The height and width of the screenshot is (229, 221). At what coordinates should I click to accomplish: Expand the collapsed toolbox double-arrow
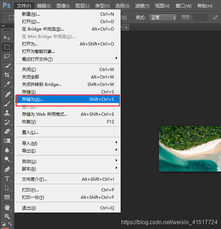click(3, 26)
